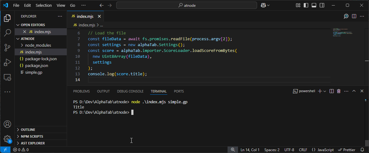Close the terminal panel
The height and width of the screenshot is (153, 369).
click(x=361, y=91)
